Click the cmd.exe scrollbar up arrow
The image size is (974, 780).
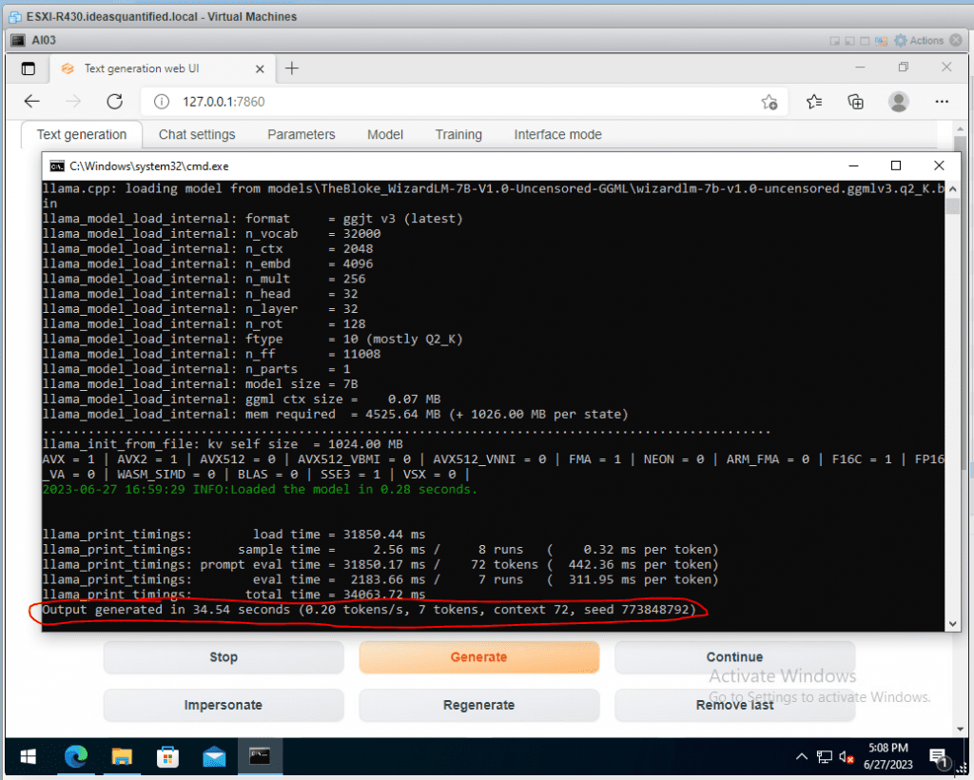(952, 188)
